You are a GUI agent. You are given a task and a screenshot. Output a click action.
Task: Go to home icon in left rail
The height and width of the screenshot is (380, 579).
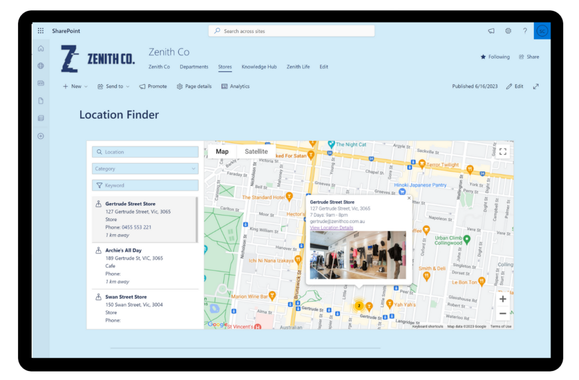41,49
